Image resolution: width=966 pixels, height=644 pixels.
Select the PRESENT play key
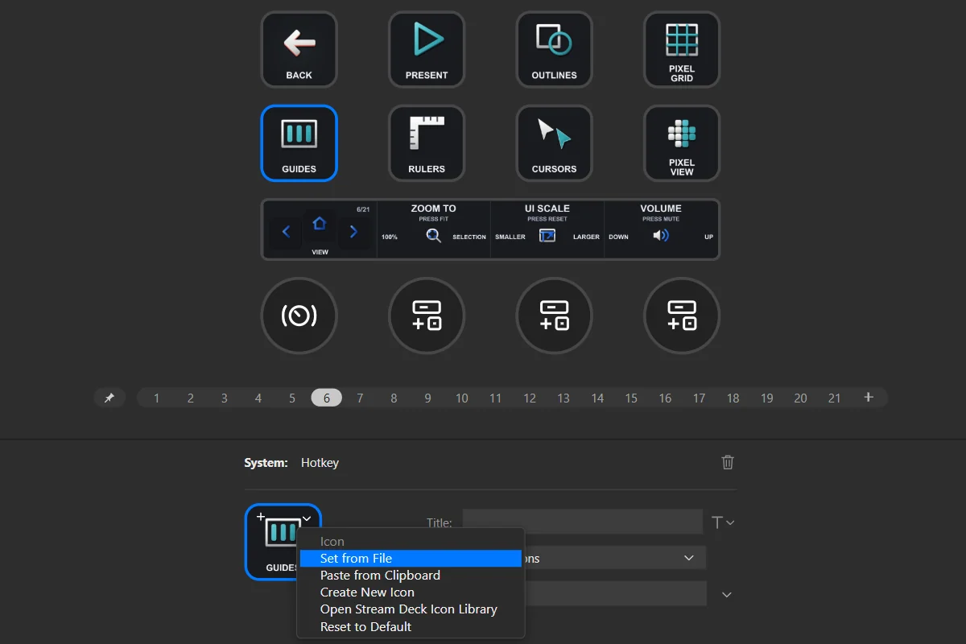[x=427, y=49]
